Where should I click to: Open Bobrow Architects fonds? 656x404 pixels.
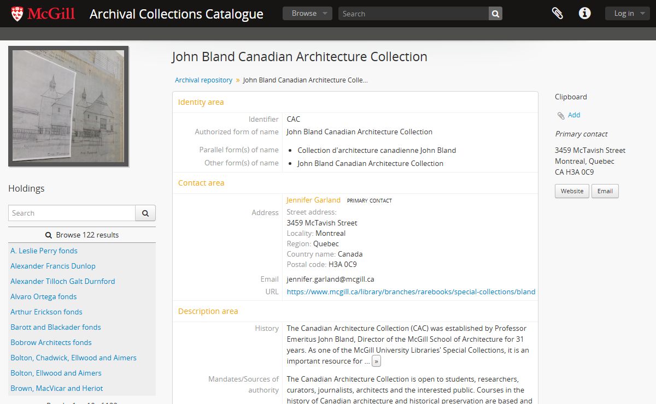(51, 342)
